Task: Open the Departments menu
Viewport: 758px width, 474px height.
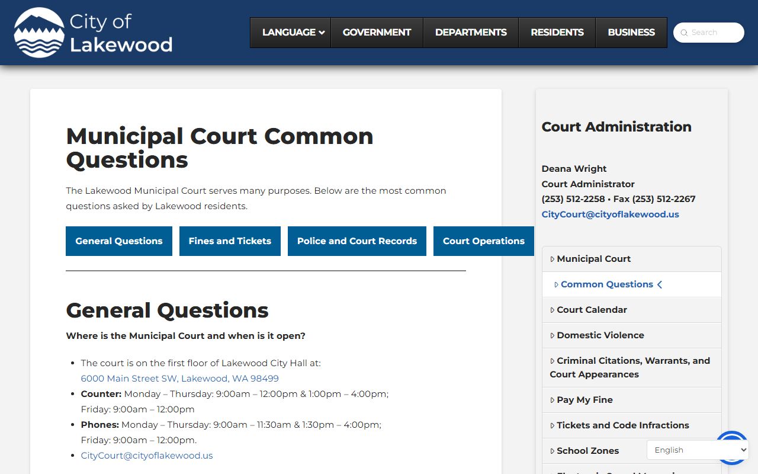Action: (471, 33)
